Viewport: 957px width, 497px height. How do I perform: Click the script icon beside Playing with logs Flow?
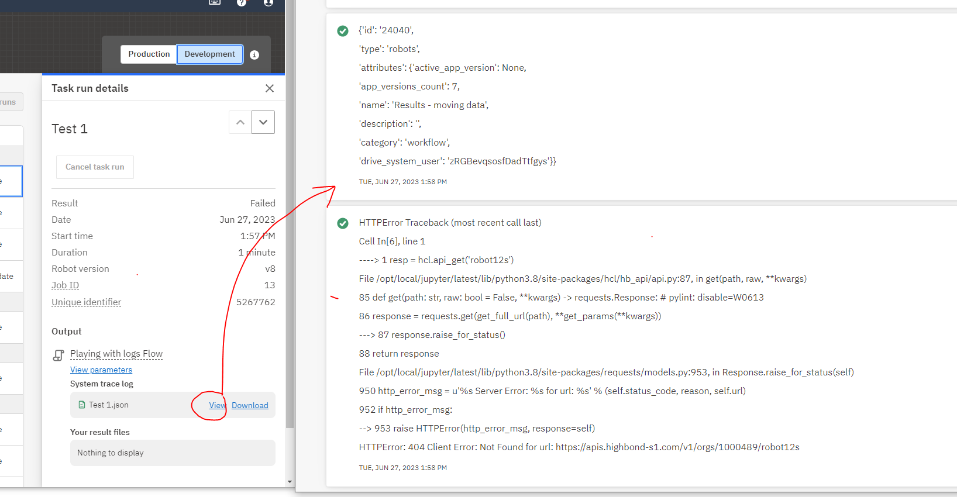pos(58,355)
